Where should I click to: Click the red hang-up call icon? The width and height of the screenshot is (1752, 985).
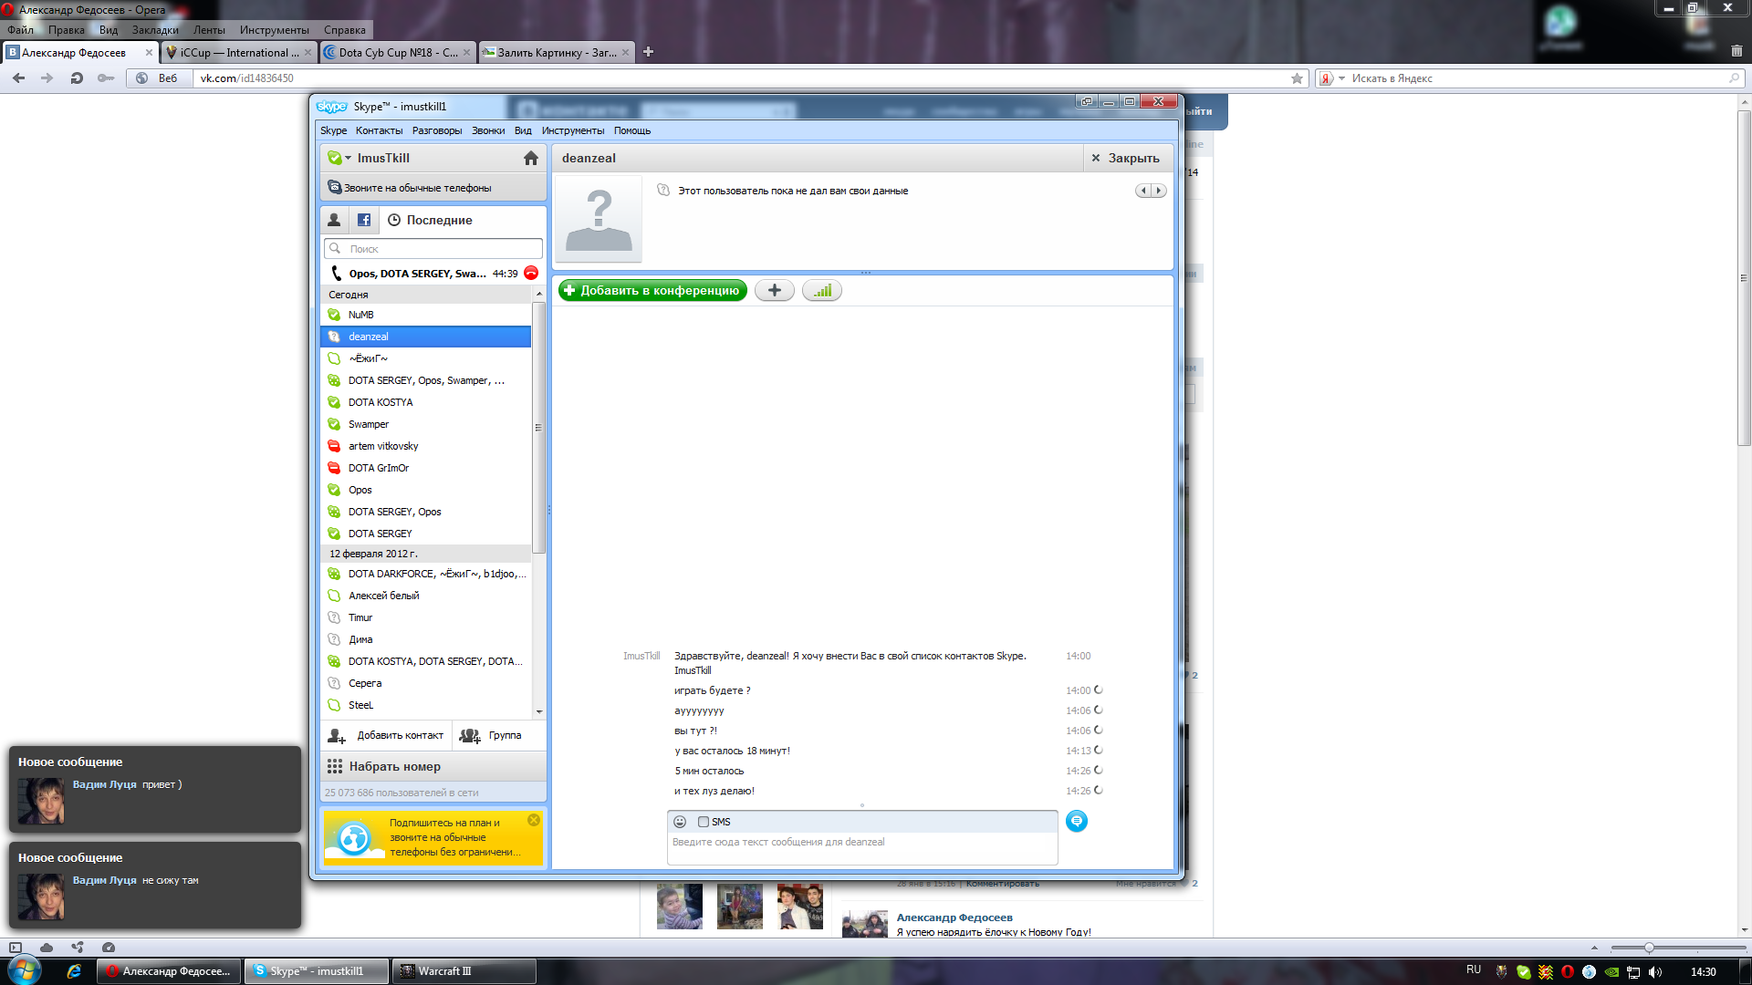(531, 274)
